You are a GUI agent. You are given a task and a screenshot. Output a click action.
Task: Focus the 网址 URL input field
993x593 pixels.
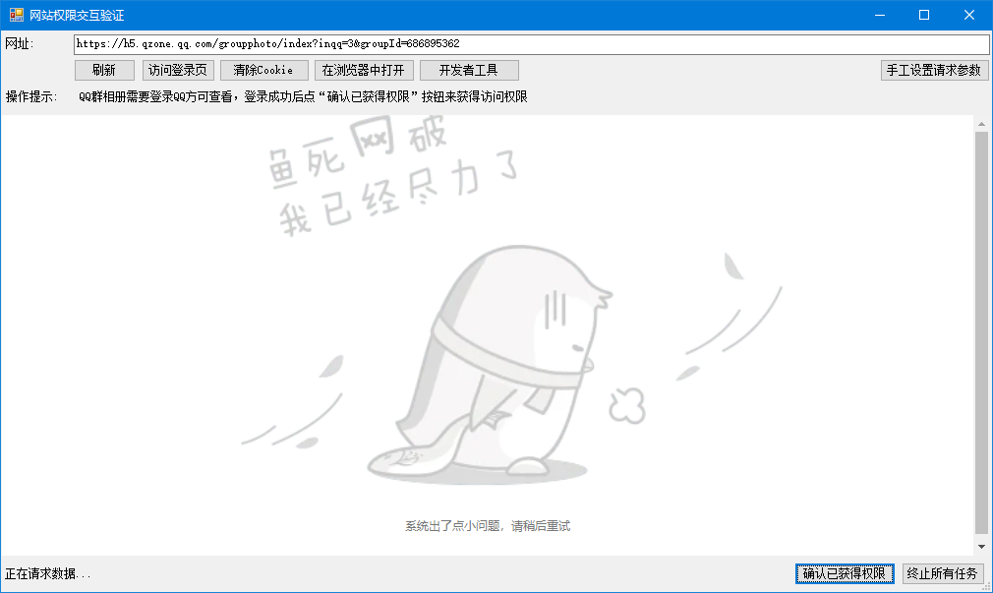click(x=531, y=43)
